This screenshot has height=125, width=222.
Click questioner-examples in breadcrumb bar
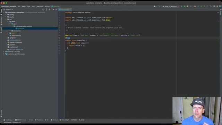pos(9,6)
